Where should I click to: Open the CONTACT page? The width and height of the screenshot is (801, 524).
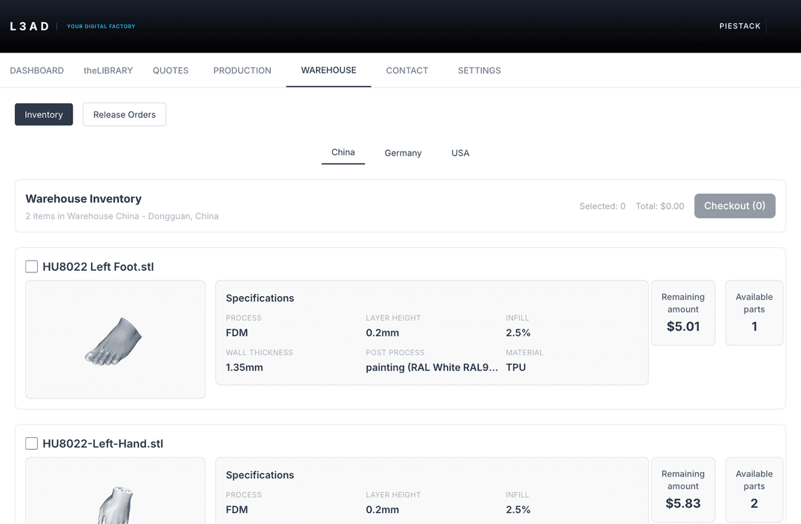pyautogui.click(x=407, y=71)
